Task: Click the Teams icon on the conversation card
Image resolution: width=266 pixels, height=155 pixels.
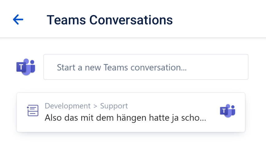Action: click(x=228, y=111)
